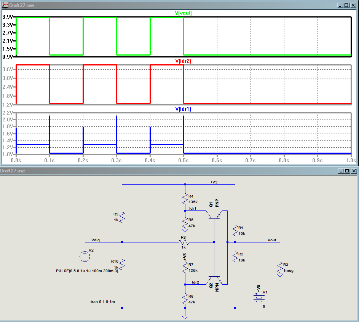This screenshot has height=322, width=359.
Task: Minimize the Draft27.asc schematic window
Action: coord(341,171)
